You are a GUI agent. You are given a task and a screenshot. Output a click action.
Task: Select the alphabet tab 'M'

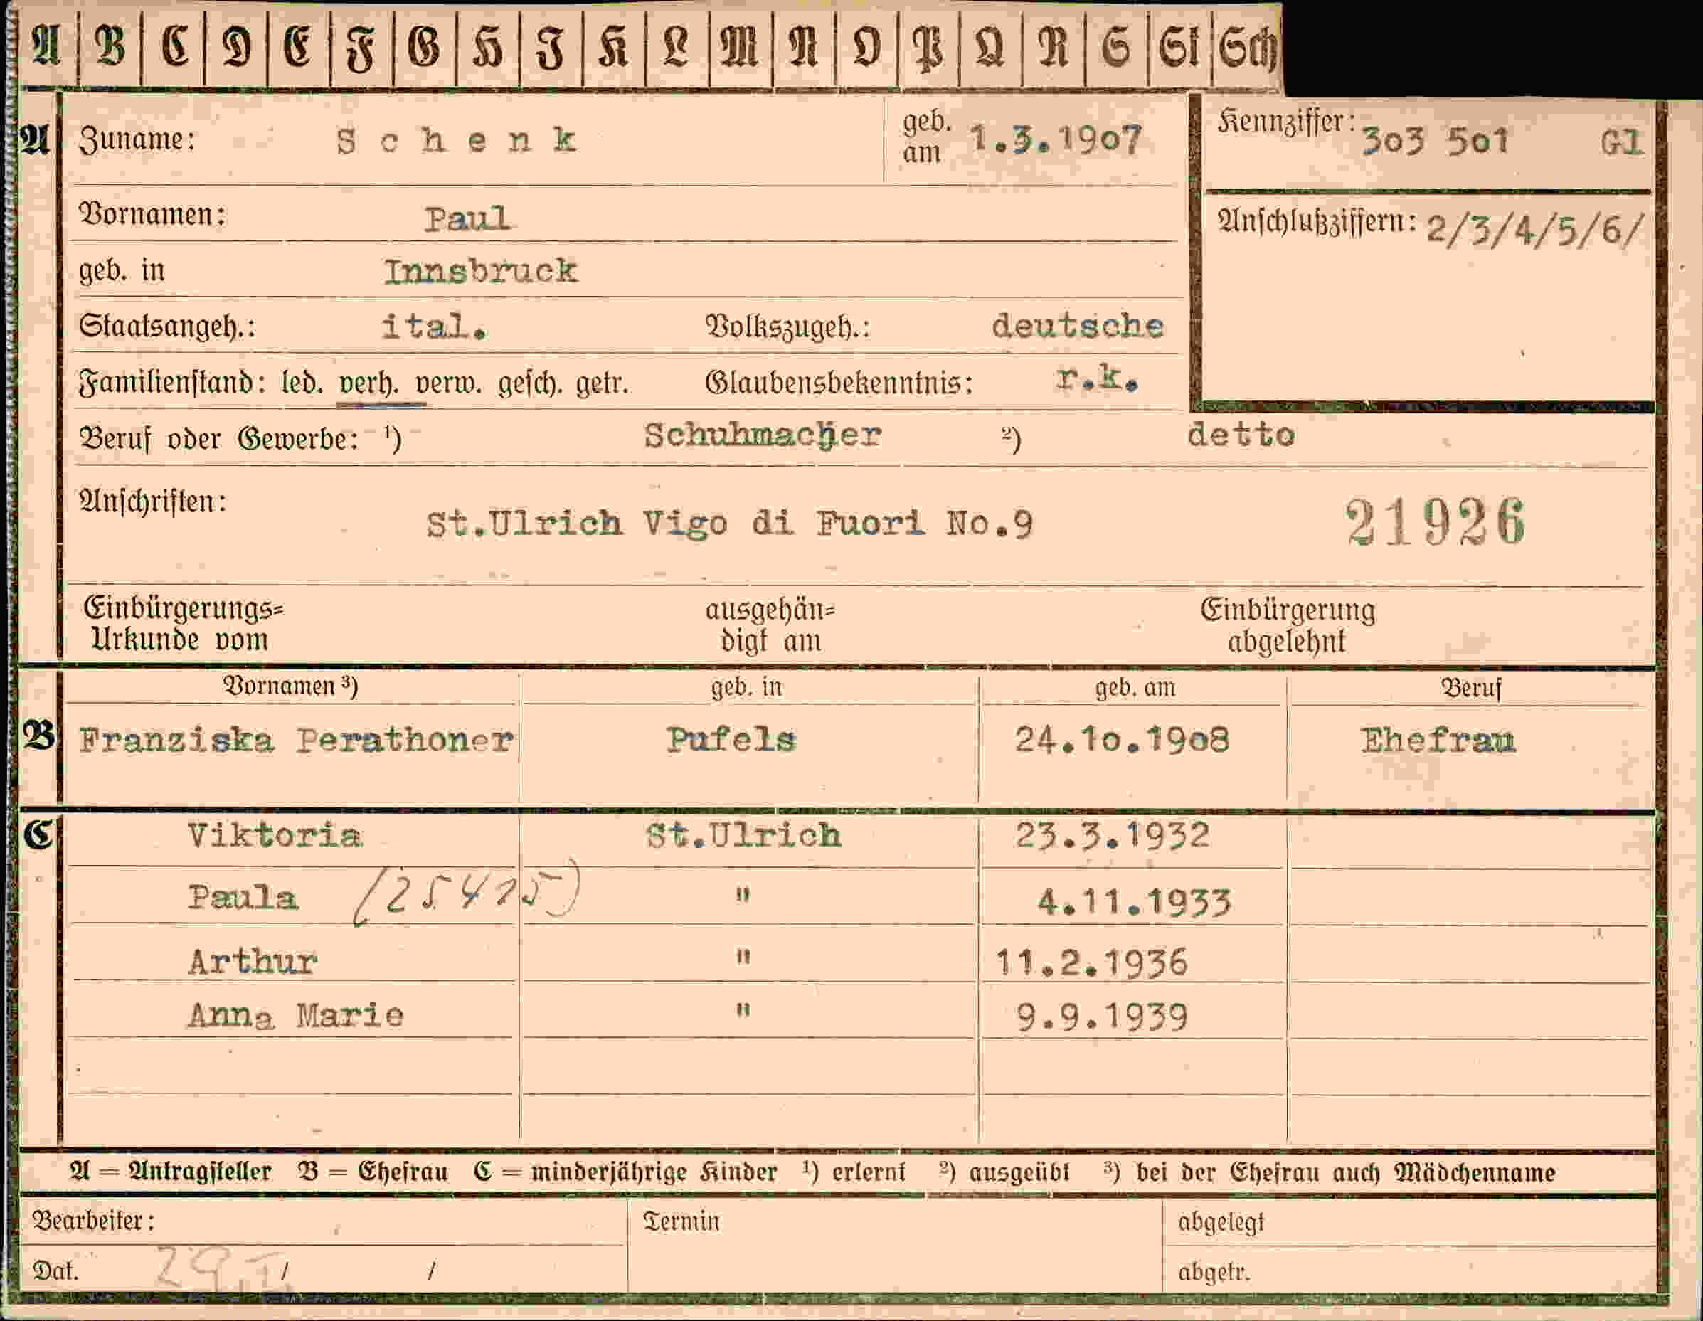click(740, 48)
